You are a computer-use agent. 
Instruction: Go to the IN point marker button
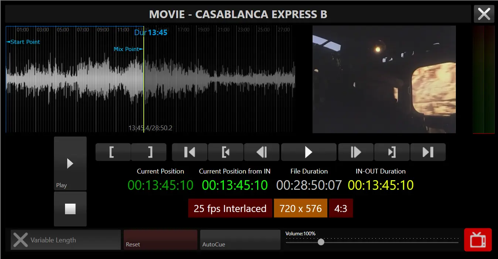(226, 152)
